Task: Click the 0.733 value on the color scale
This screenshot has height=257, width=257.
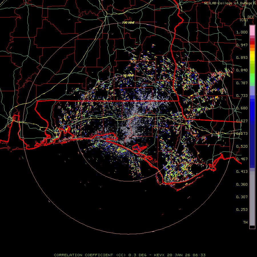Action: 242,96
